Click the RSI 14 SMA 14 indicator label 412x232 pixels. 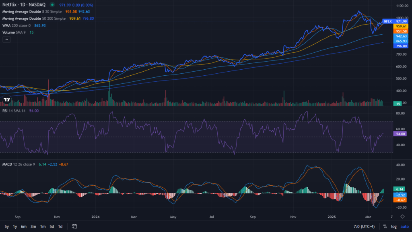pos(14,111)
